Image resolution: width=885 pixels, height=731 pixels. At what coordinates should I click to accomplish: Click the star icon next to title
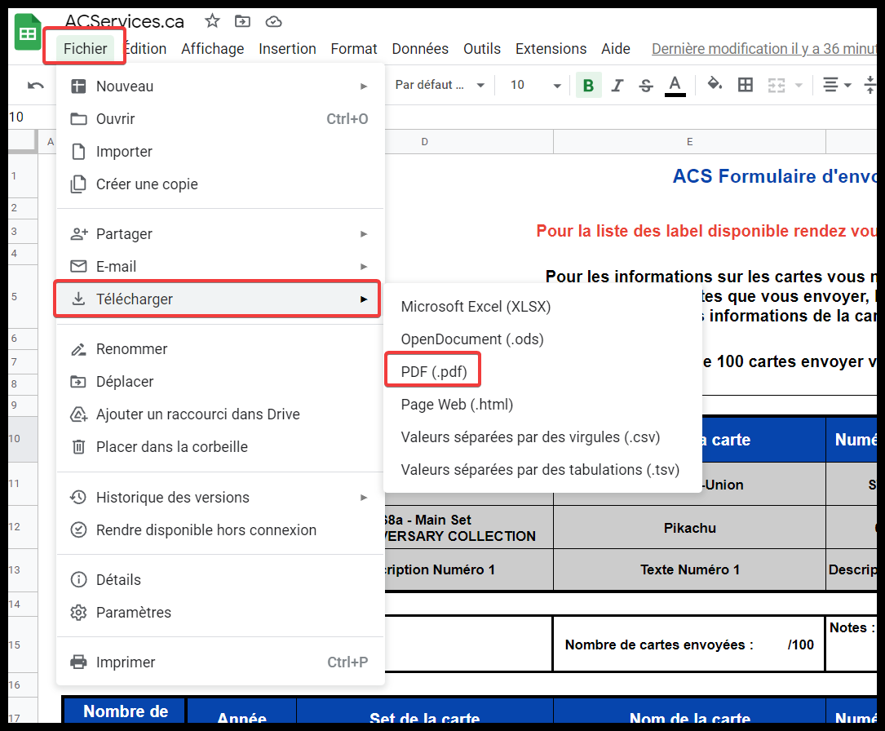coord(212,21)
